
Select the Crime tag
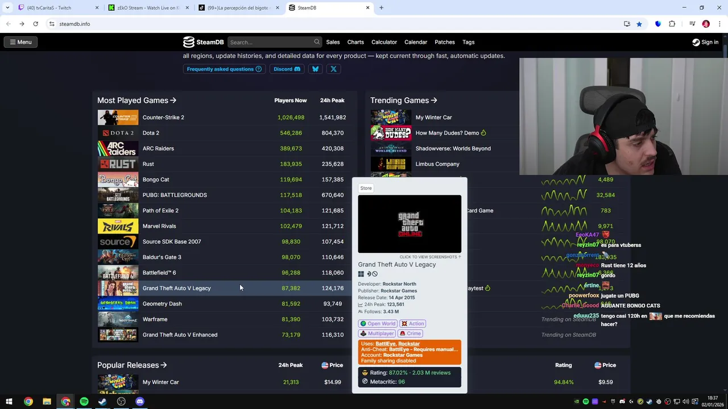(x=411, y=333)
